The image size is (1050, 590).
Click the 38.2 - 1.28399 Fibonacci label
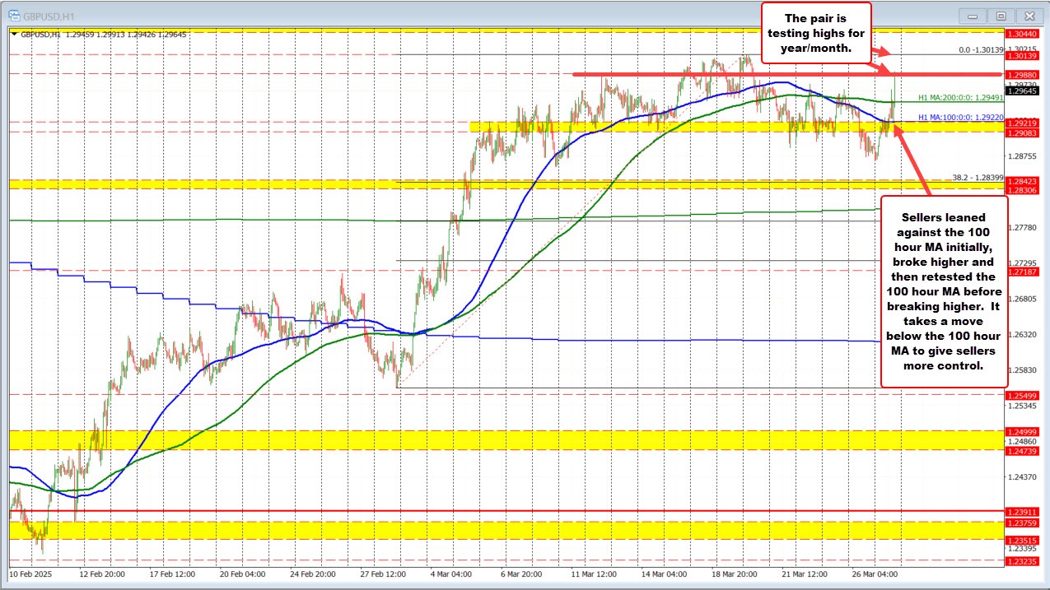pos(978,177)
